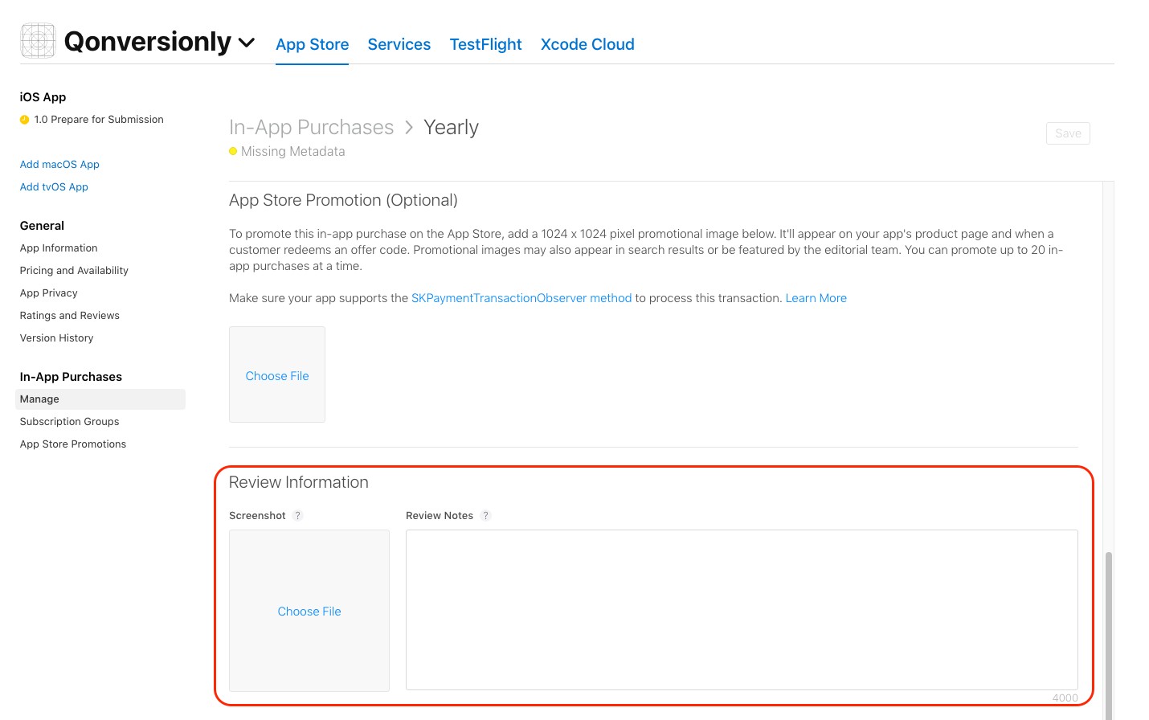Screen dimensions: 1149x720
Task: Switch to the TestFlight tab
Action: pyautogui.click(x=485, y=44)
